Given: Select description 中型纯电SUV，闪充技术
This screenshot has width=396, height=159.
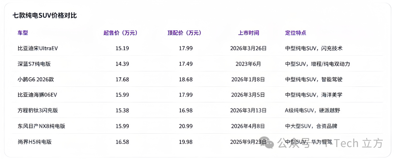Looking at the screenshot, I should click(313, 48).
